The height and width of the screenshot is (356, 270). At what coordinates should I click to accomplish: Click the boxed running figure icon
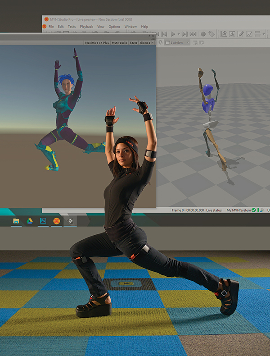click(x=232, y=34)
